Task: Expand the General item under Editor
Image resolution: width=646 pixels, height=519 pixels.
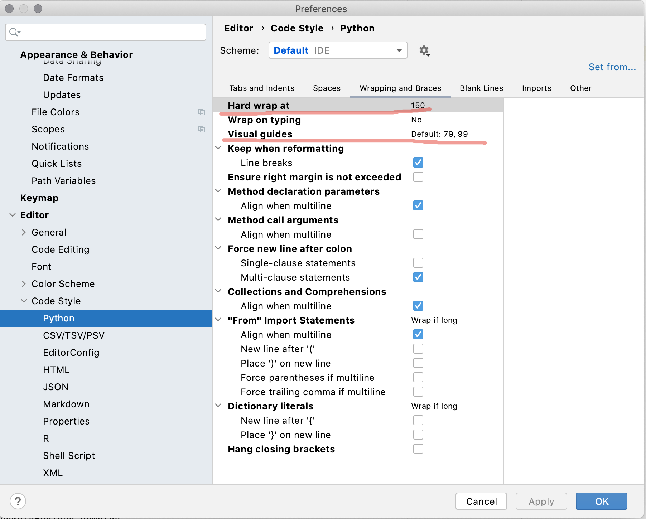Action: point(24,232)
